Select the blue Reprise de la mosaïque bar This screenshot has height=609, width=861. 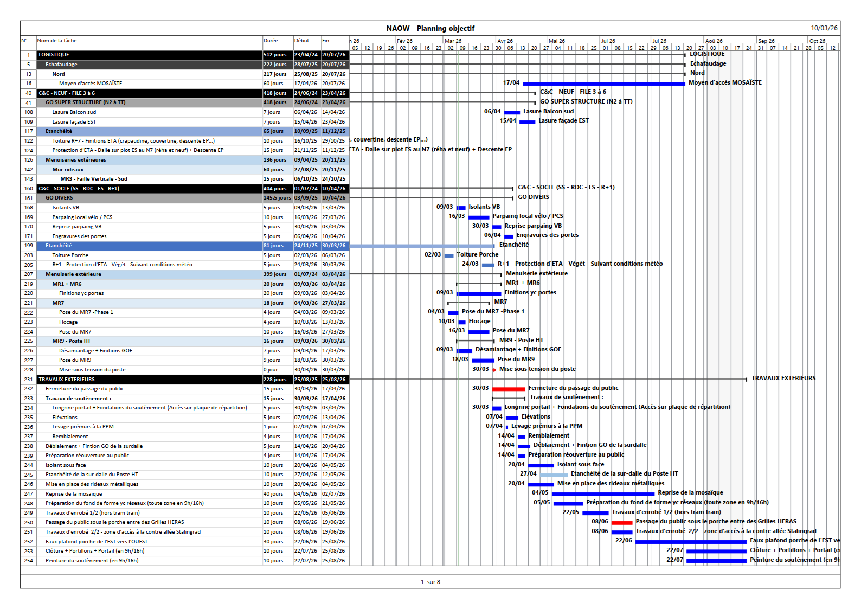coord(603,494)
